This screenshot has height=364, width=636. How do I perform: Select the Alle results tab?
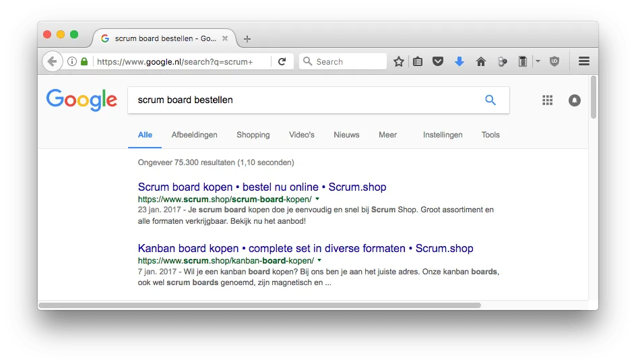pyautogui.click(x=145, y=135)
